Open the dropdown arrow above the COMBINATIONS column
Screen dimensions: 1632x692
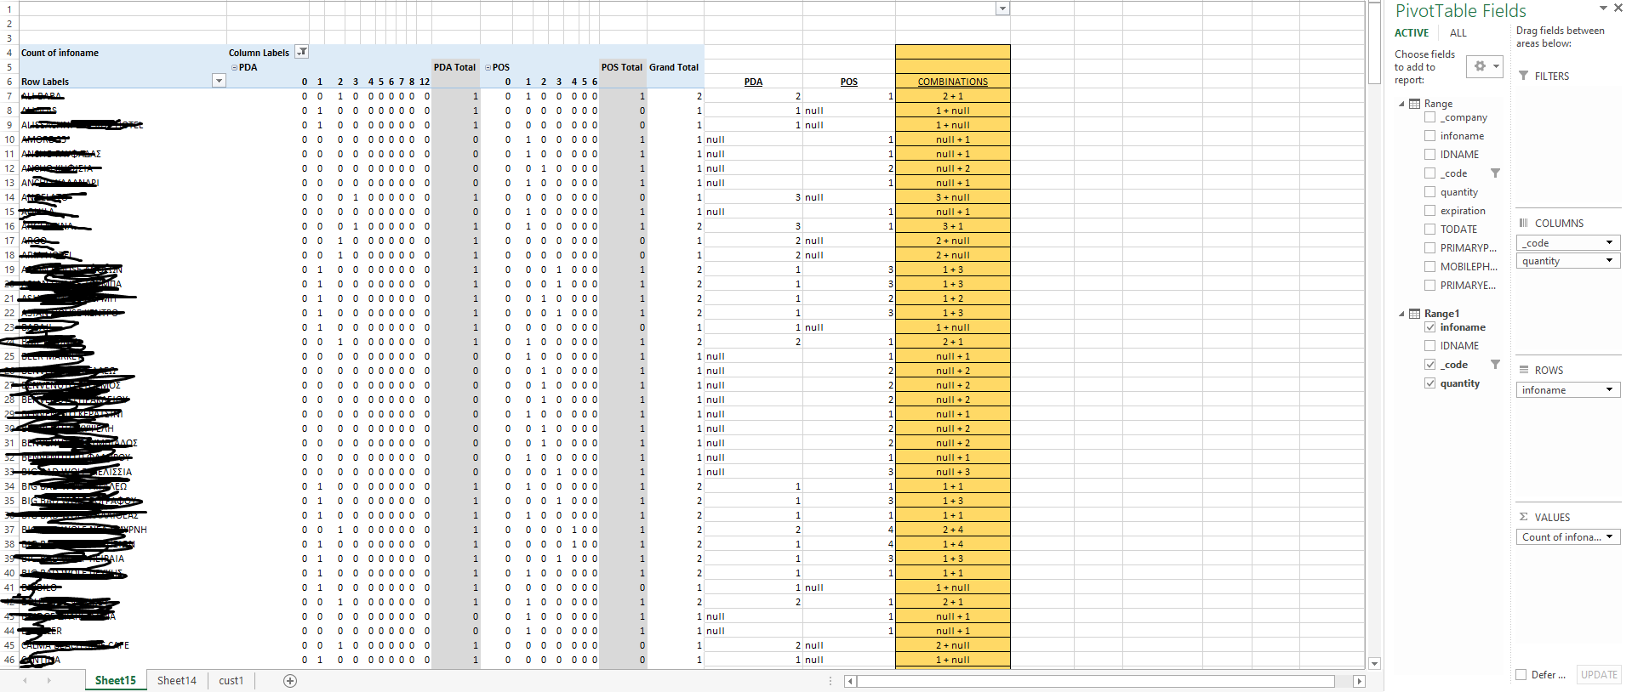1002,9
